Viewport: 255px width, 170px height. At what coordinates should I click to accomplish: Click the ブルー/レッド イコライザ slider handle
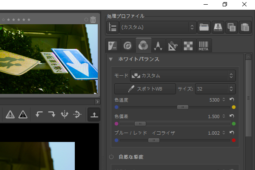[154, 140]
